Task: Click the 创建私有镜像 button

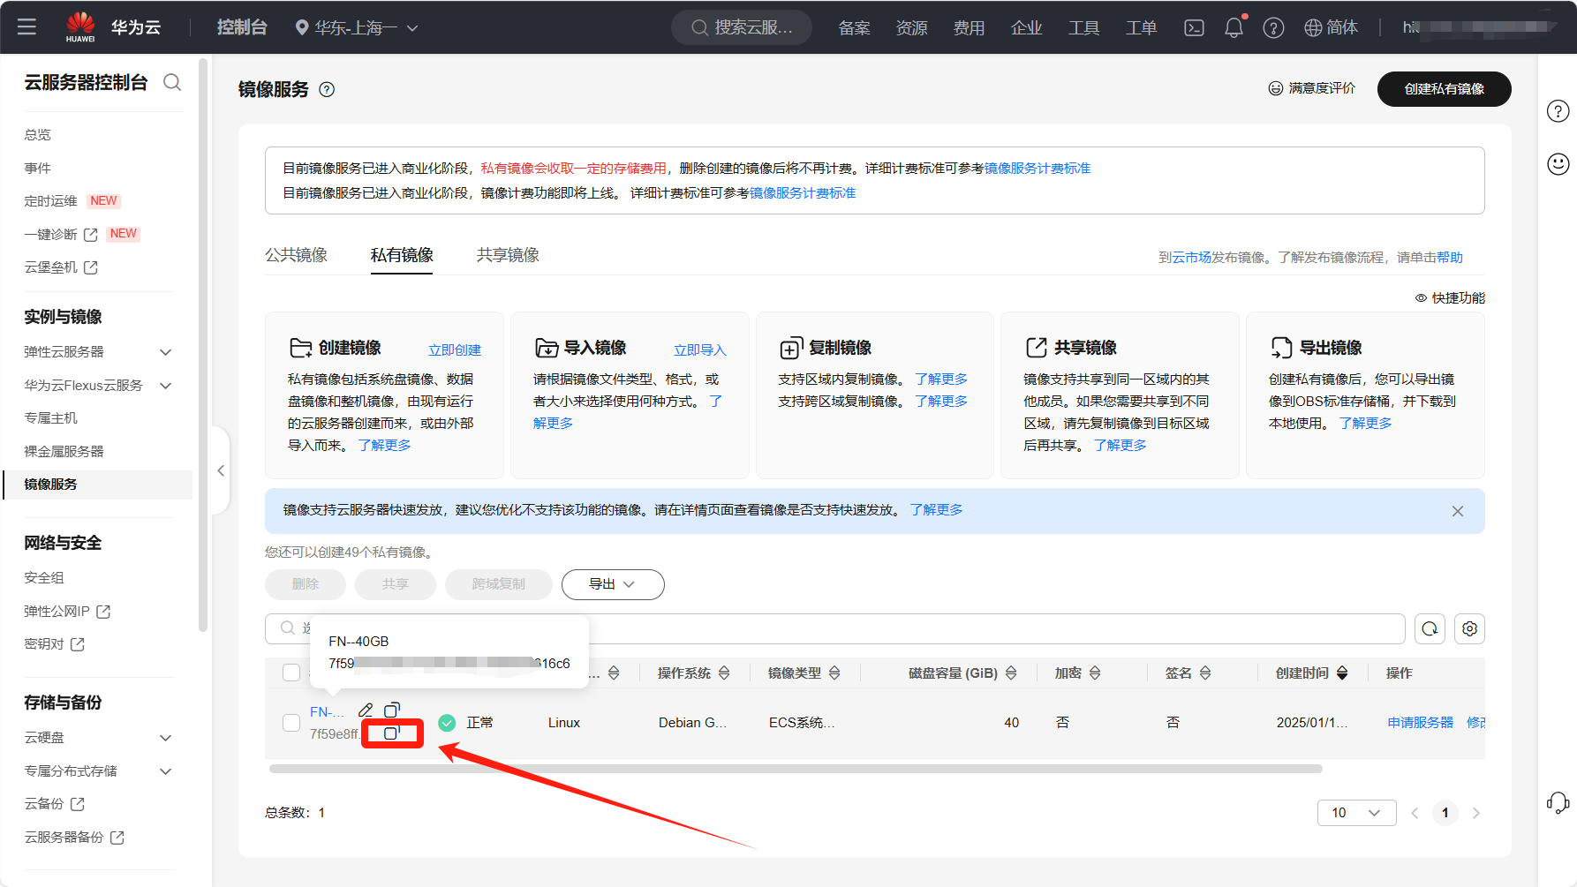Action: [x=1444, y=89]
